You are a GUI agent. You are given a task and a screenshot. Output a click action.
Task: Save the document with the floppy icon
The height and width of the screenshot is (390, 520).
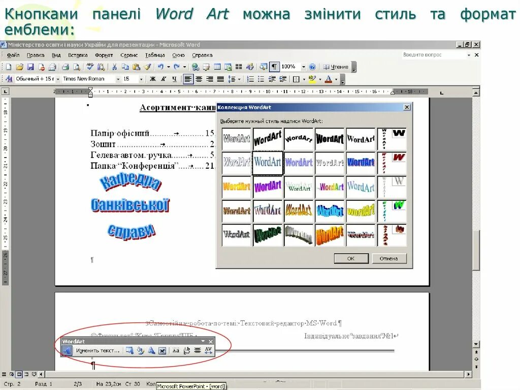(x=30, y=67)
